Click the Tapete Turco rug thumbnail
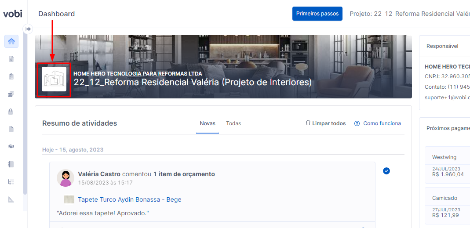The height and width of the screenshot is (228, 470). coord(69,199)
